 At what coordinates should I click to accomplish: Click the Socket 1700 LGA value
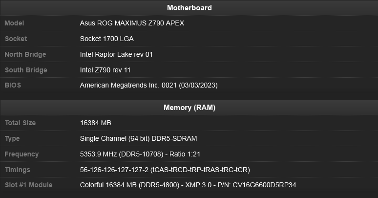(x=106, y=39)
